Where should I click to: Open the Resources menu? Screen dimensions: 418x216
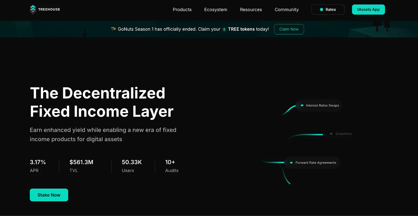pos(251,10)
